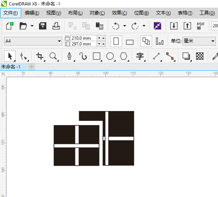
Task: Add new document with plus tab
Action: coord(32,67)
